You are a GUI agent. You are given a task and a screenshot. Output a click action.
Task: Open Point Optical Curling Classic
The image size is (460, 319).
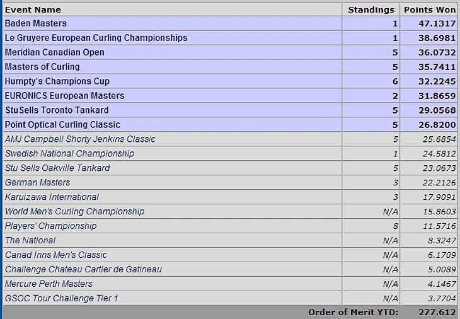(62, 125)
